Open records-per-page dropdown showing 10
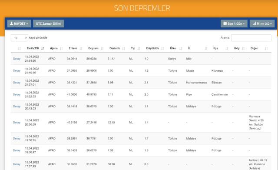Viewport: 278px width, 170px height. pyautogui.click(x=19, y=38)
